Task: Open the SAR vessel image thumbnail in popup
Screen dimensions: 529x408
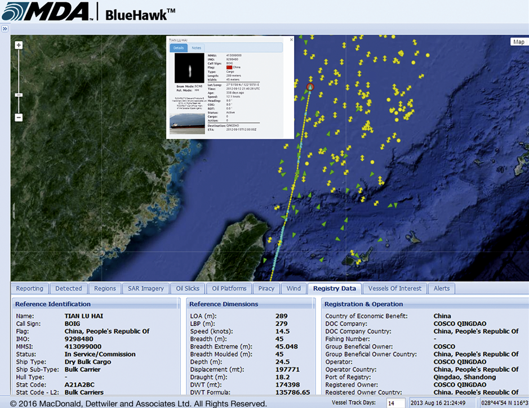Action: click(x=189, y=68)
